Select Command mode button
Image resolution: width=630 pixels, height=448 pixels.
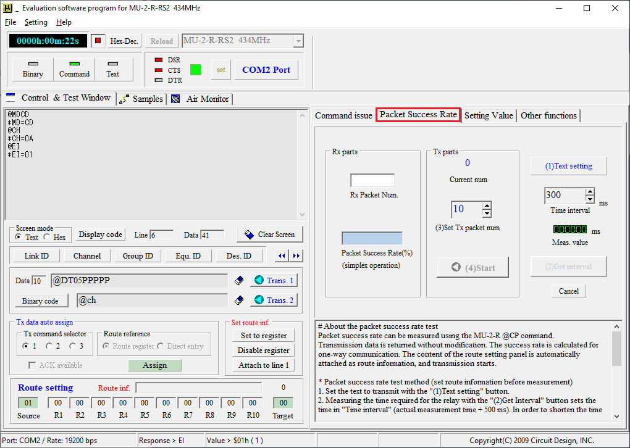click(74, 70)
